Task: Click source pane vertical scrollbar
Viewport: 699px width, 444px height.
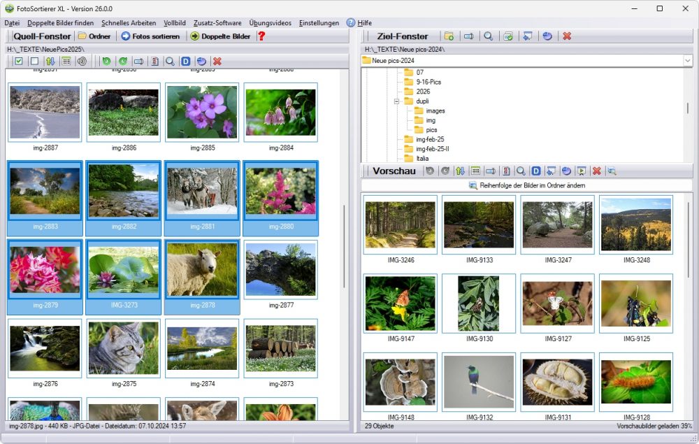Action: [x=344, y=245]
